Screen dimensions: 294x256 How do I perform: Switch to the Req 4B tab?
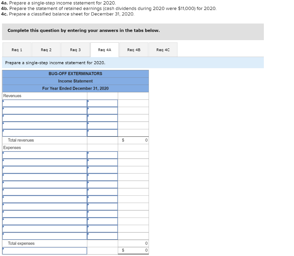point(134,49)
